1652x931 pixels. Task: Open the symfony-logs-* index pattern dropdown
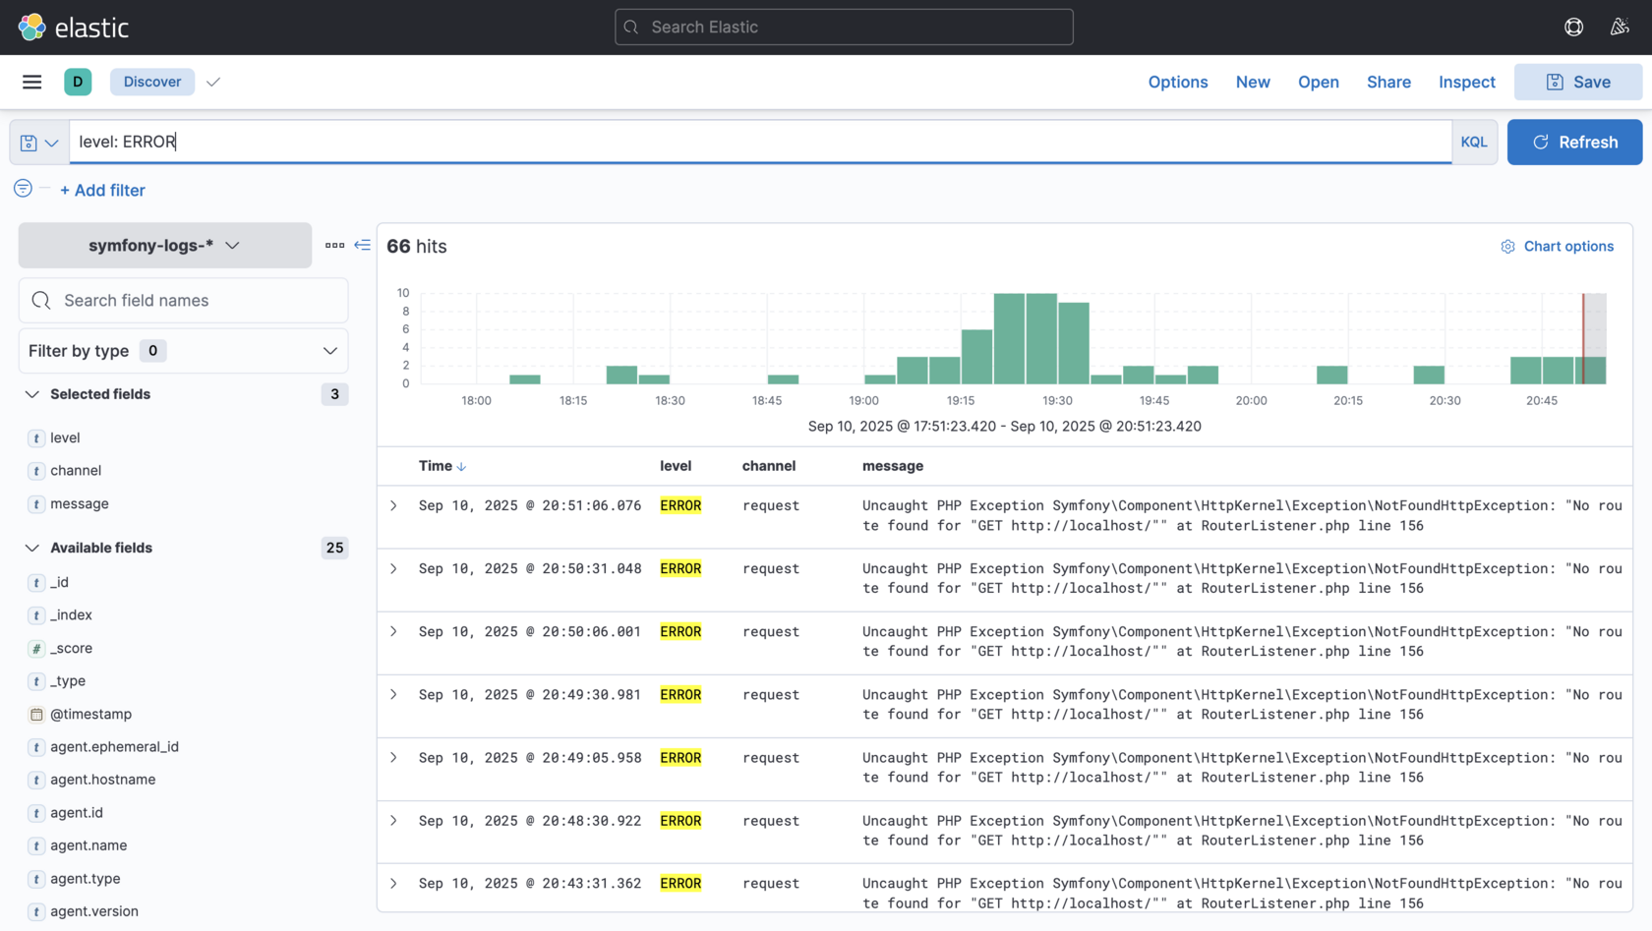pos(165,246)
